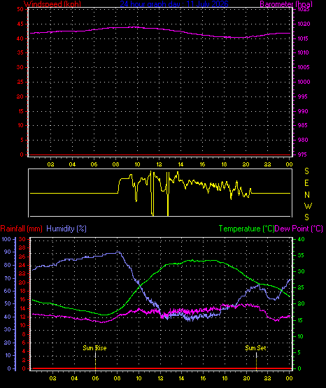This screenshot has width=326, height=388.
Task: Click the 18 hour label under the windspeed graph
Action: click(x=224, y=164)
